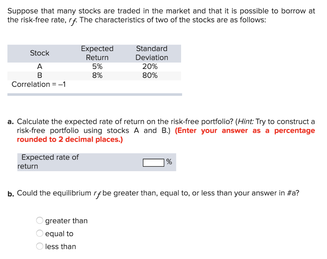
Task: Click the "Standard Deviation" column header
Action: point(152,53)
